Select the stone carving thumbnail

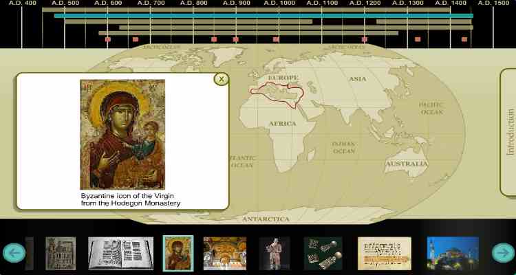[61, 253]
